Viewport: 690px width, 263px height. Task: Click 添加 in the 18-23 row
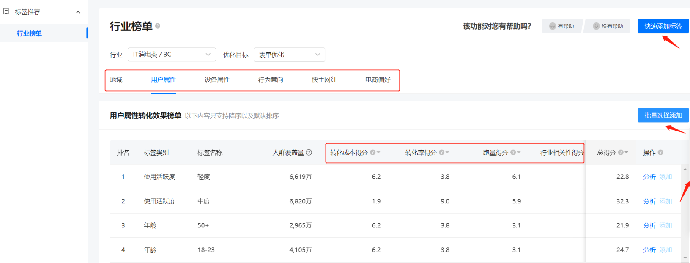(666, 250)
